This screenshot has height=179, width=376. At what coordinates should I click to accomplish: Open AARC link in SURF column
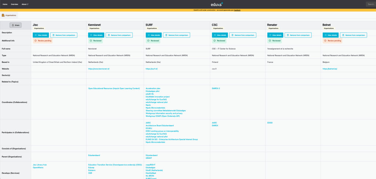(148, 123)
